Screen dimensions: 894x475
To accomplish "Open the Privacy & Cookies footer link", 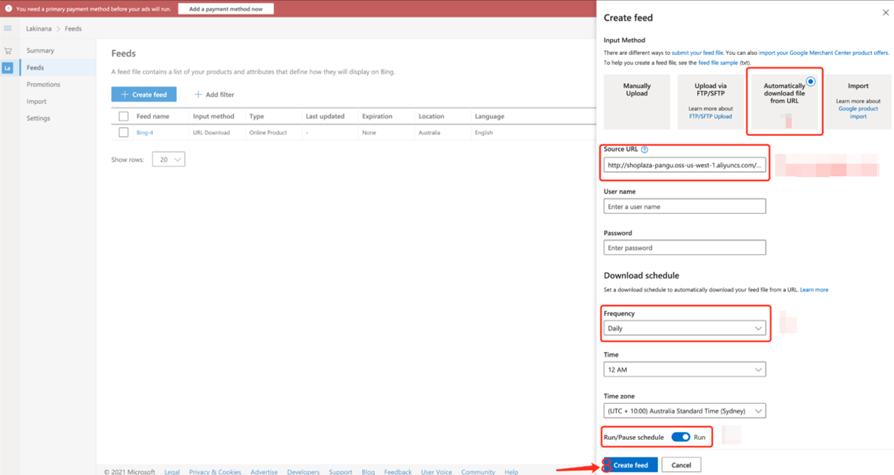I will pyautogui.click(x=215, y=472).
